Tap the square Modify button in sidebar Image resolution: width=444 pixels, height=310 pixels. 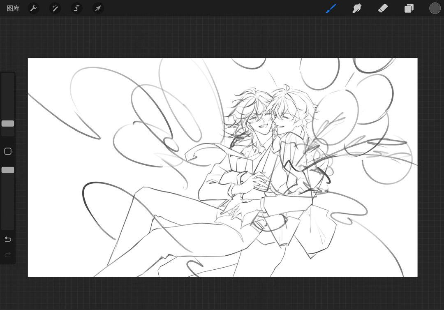point(8,151)
